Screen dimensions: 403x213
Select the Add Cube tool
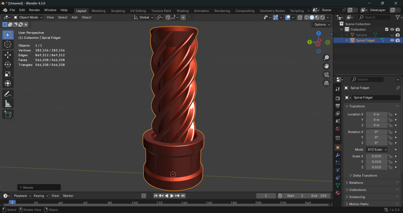(x=8, y=114)
